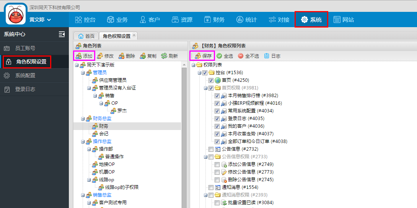Check the 删除公告信息 (#2745) checkbox
The height and width of the screenshot is (208, 417).
(x=217, y=180)
